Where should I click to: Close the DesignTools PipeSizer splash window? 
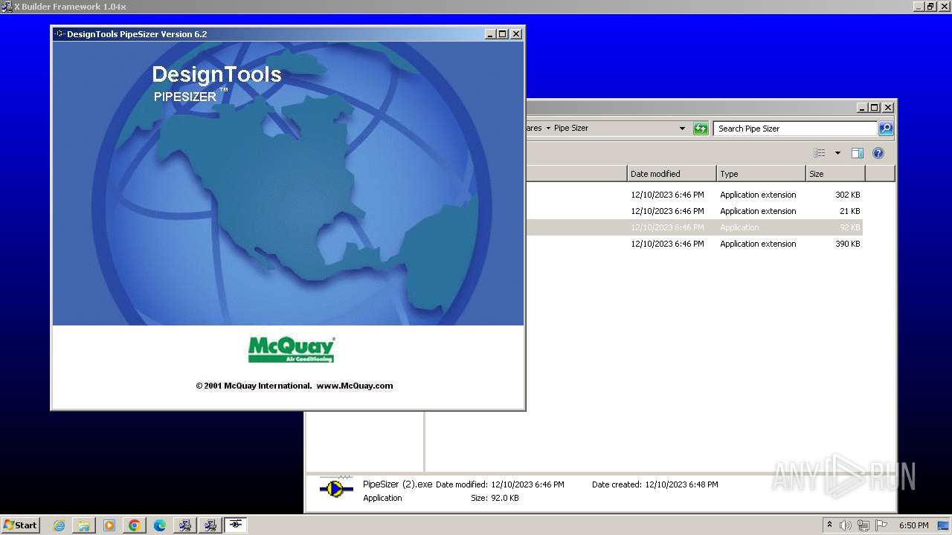coord(516,34)
